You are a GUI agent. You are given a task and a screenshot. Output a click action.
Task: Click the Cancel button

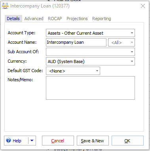(58, 141)
